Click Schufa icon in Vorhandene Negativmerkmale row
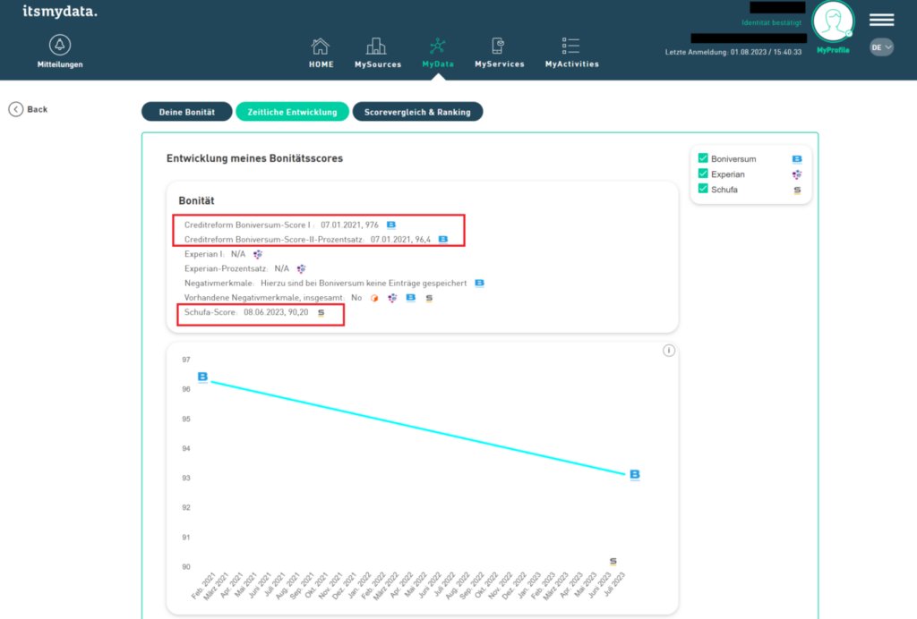The width and height of the screenshot is (917, 619). (429, 298)
